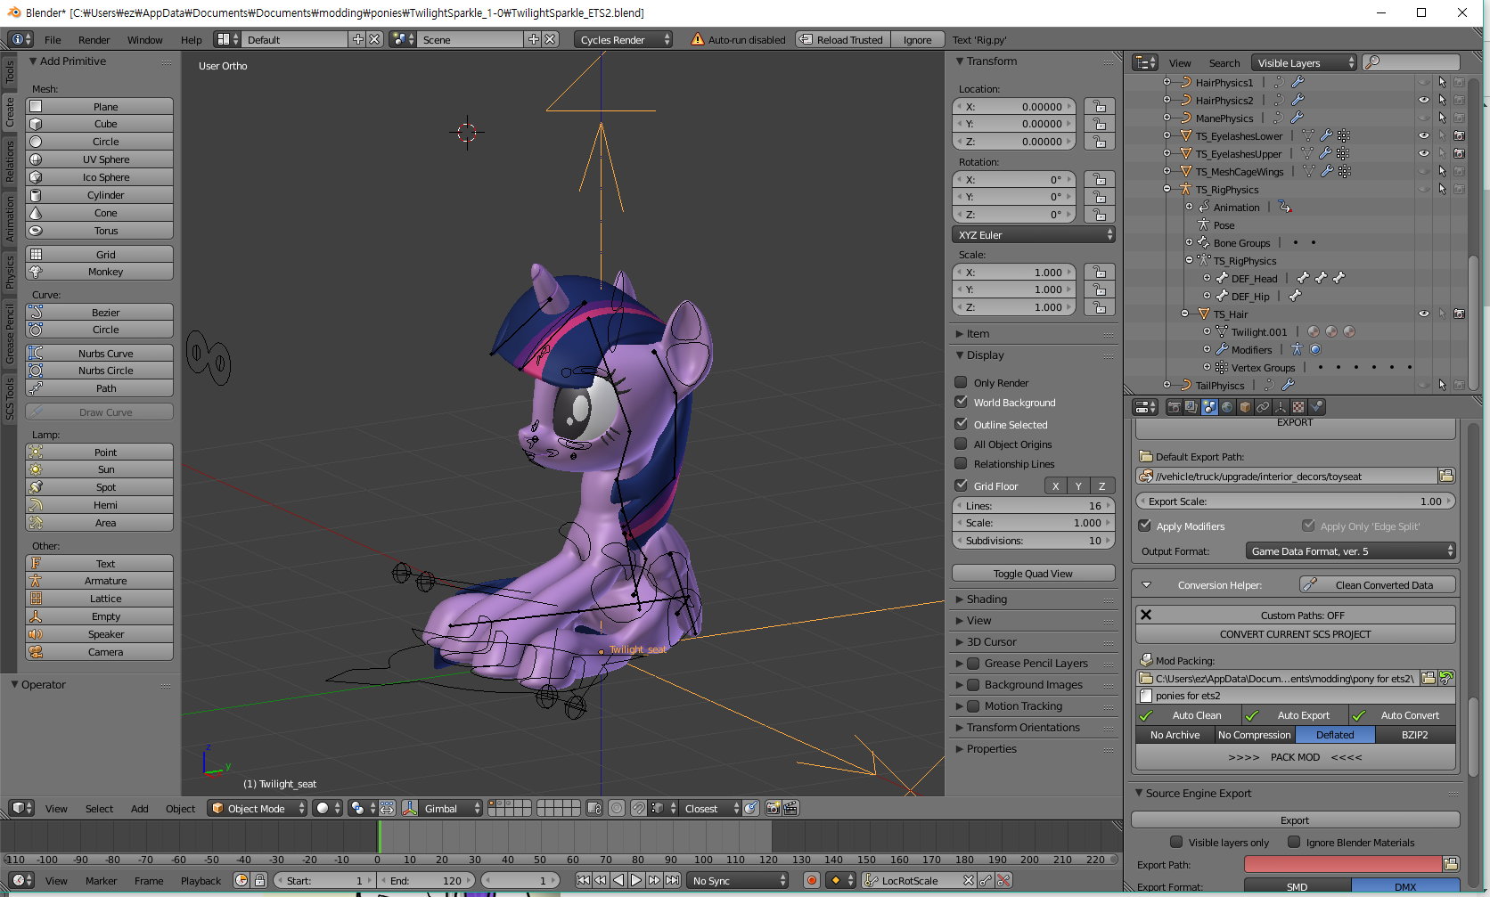
Task: Open Output Format Game Data Format dropdown
Action: click(x=1350, y=551)
